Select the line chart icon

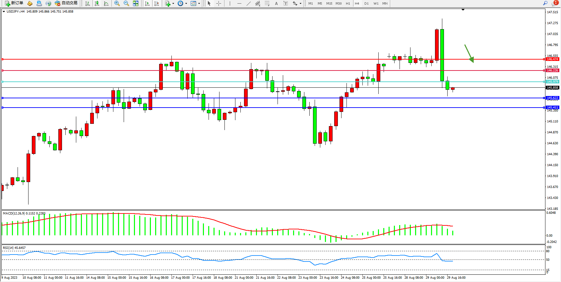coord(106,3)
